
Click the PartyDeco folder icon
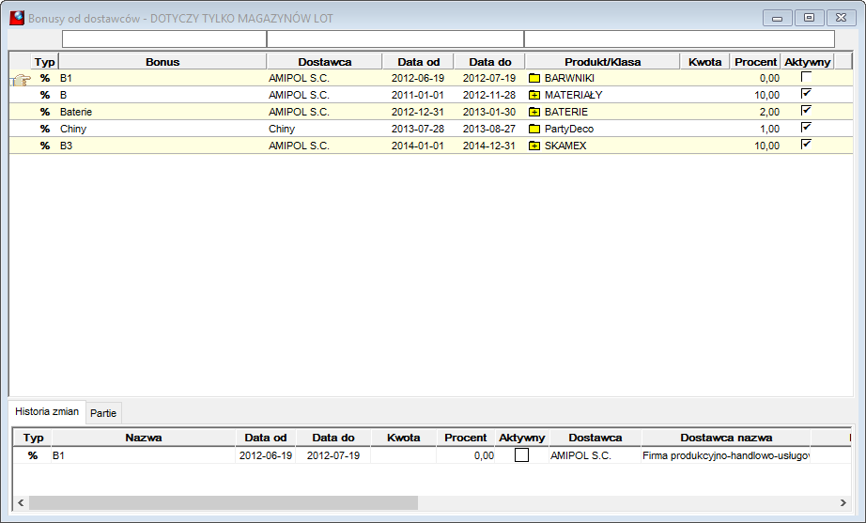click(x=534, y=129)
